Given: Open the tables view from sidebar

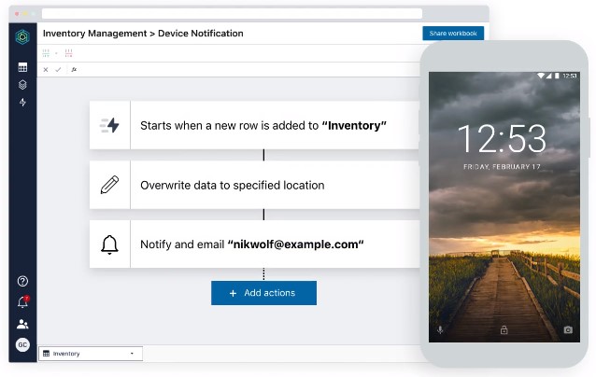Looking at the screenshot, I should (22, 67).
